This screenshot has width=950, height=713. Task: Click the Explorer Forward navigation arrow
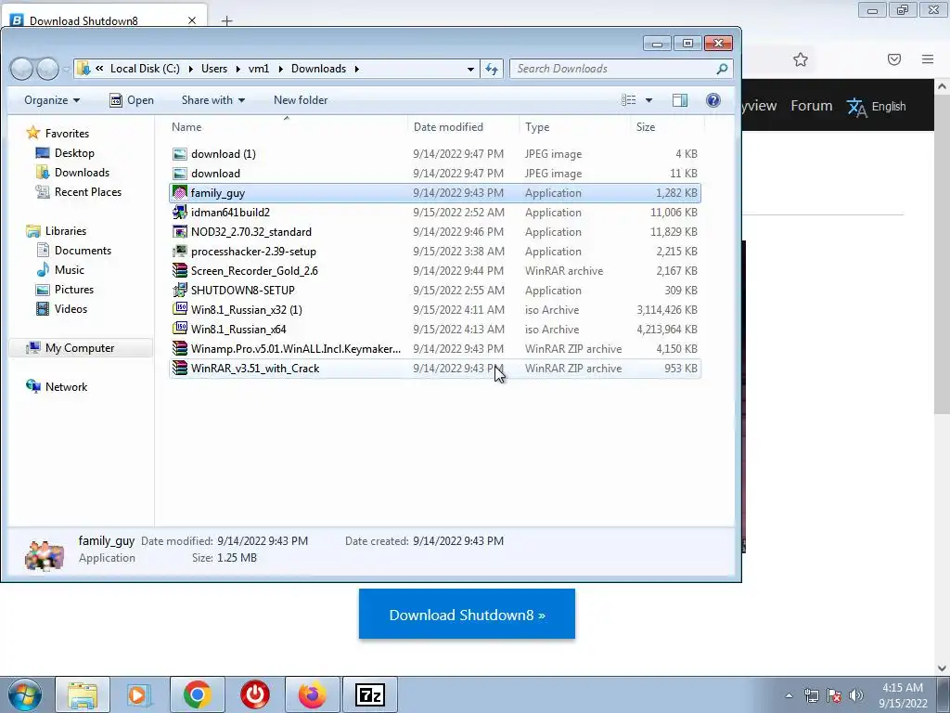(47, 69)
